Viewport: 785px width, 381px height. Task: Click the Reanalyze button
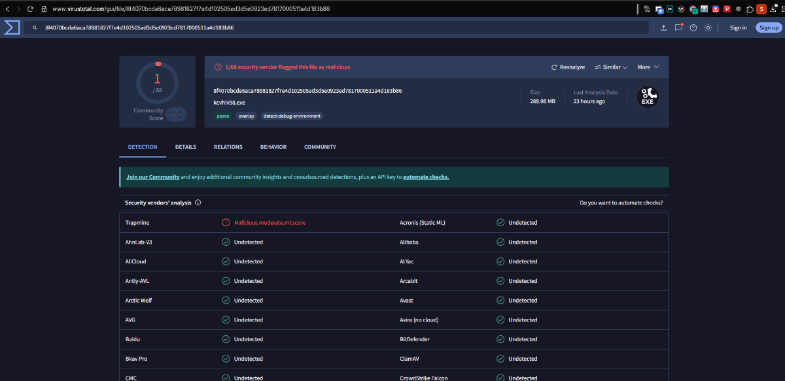568,67
